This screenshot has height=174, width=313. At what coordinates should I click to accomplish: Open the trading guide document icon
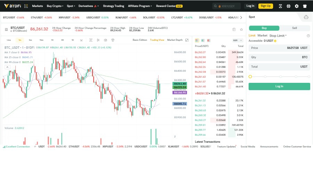[x=234, y=29]
